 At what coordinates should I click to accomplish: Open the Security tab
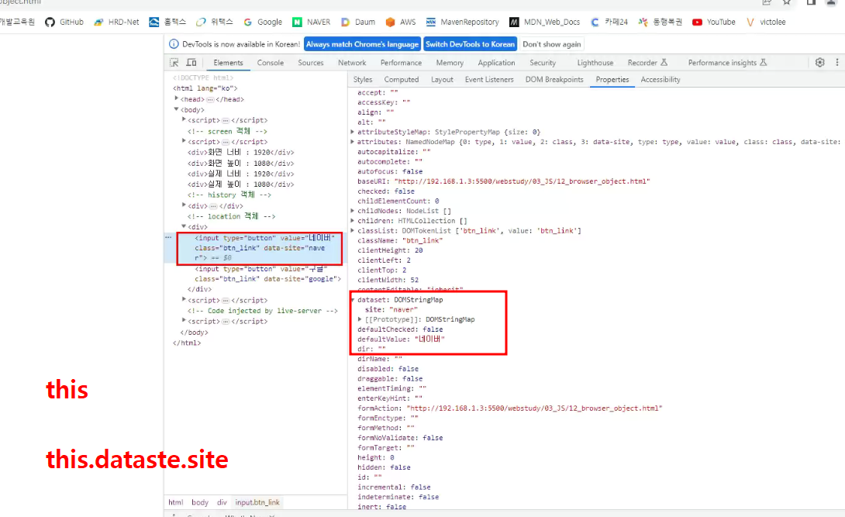point(543,63)
